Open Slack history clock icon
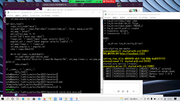This screenshot has height=101, width=180. (x=37, y=5)
